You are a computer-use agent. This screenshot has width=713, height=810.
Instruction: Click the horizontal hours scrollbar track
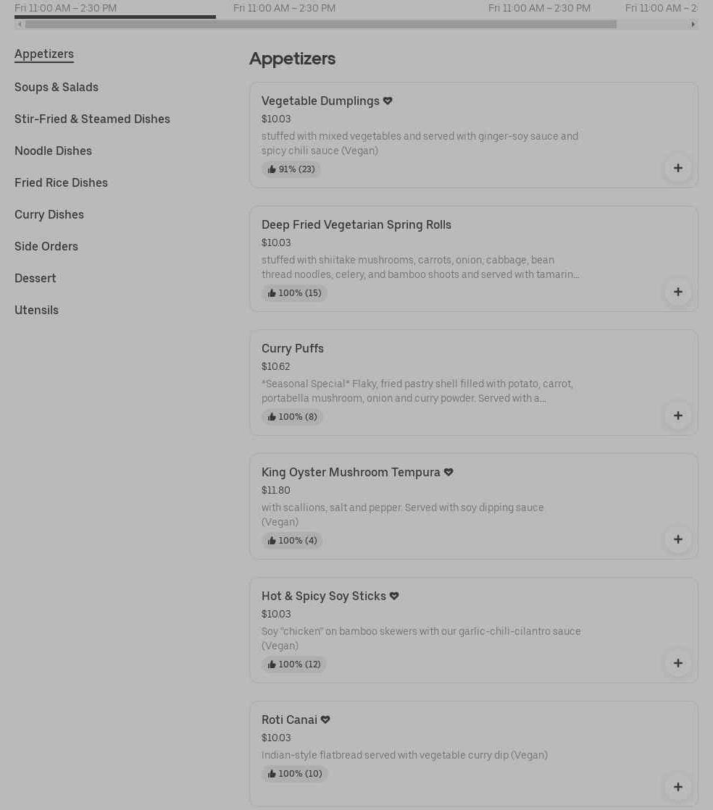pyautogui.click(x=652, y=24)
